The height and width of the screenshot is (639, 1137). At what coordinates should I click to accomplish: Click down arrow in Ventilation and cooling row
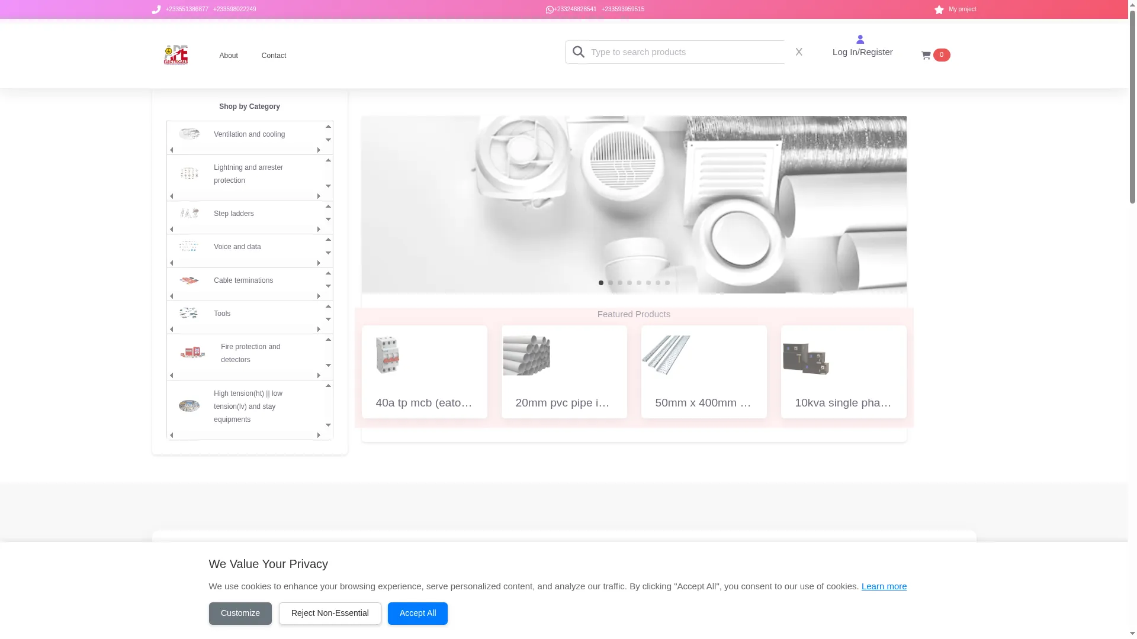point(328,140)
